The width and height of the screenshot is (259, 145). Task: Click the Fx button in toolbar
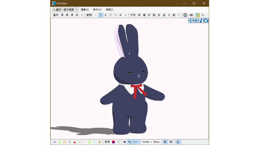(x=203, y=15)
